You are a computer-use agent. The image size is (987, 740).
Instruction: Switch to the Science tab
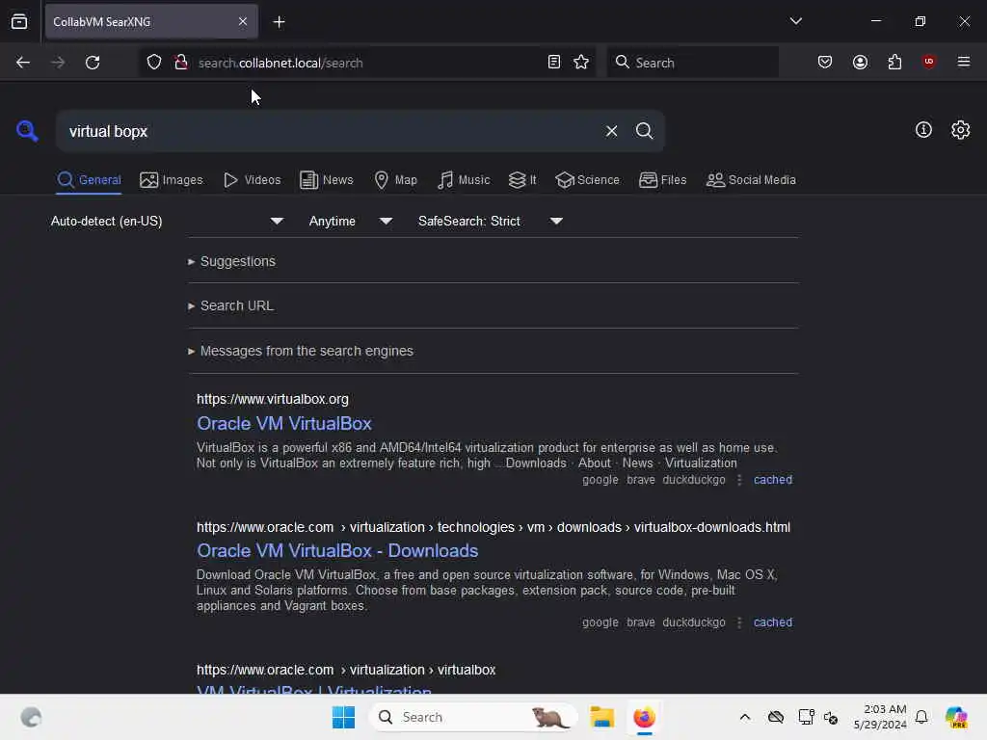[587, 180]
